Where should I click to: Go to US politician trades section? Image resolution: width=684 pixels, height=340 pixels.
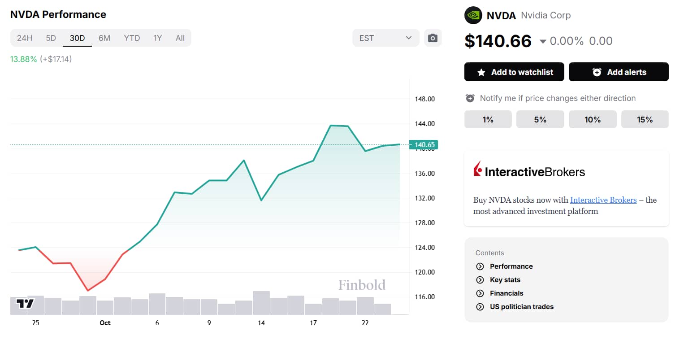point(522,307)
